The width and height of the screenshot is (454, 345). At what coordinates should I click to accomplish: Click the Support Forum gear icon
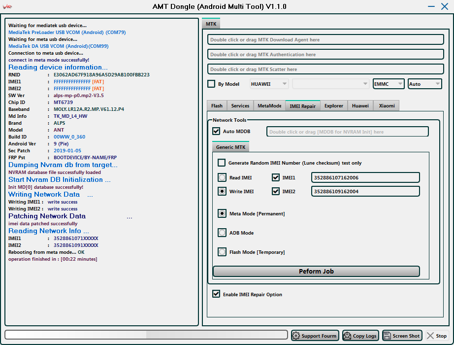pyautogui.click(x=296, y=336)
